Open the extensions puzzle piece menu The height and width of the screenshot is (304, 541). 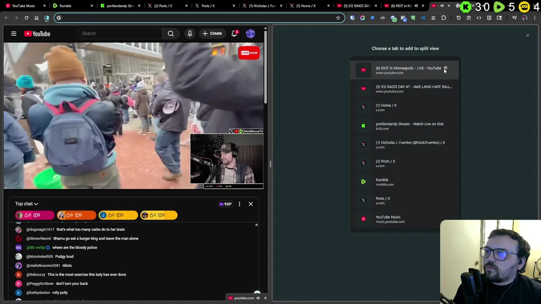click(443, 18)
